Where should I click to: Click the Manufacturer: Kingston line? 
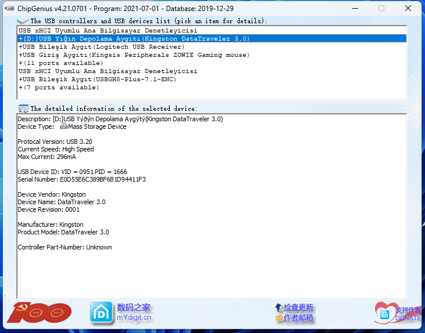(x=51, y=225)
